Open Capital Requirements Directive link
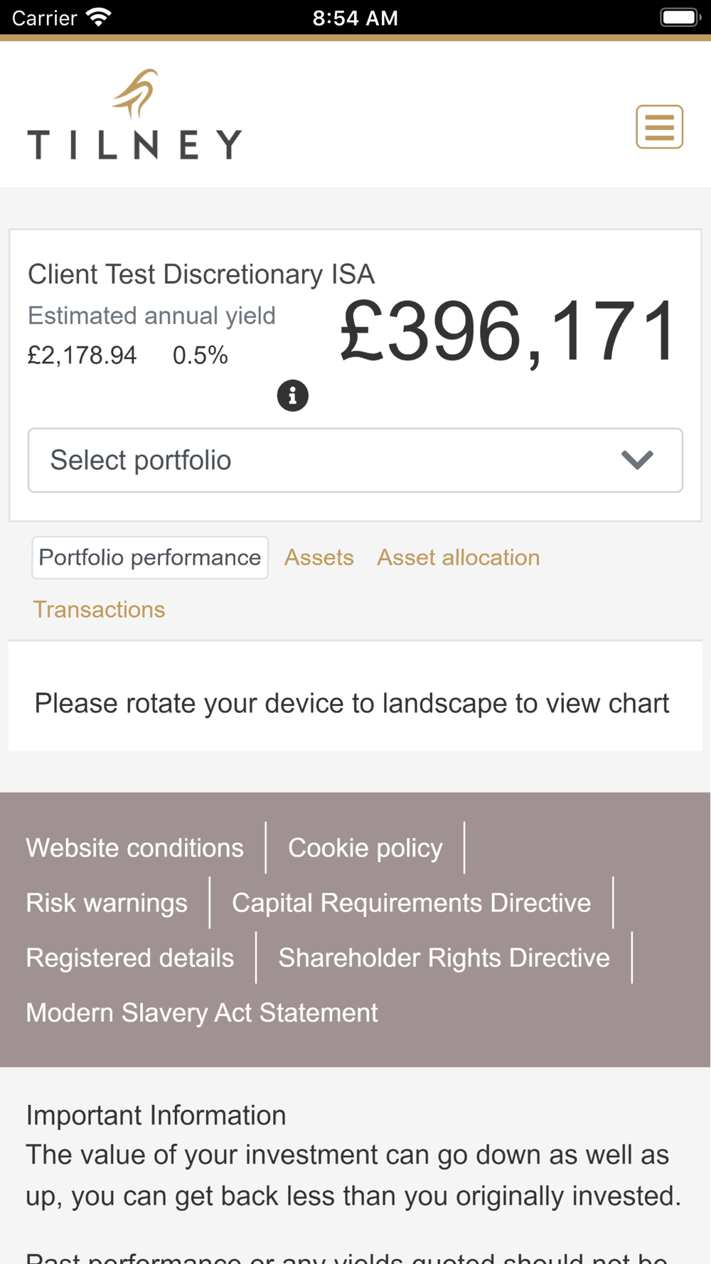The width and height of the screenshot is (711, 1264). pos(411,903)
